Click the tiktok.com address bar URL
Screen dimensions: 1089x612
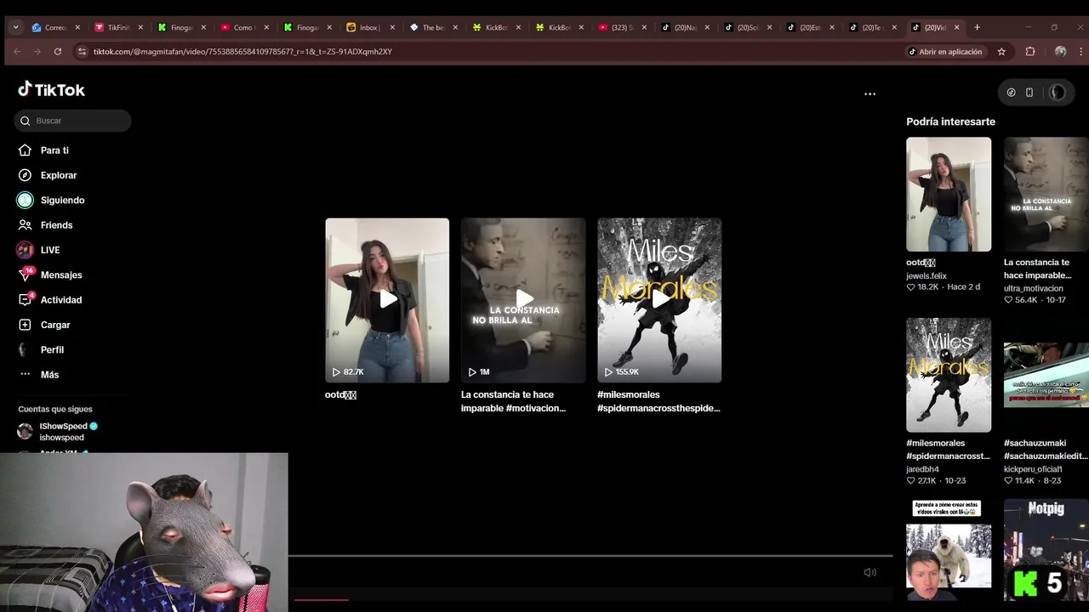click(242, 52)
